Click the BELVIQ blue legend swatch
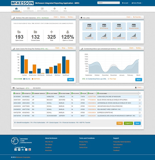This screenshot has height=160, width=155. click(24, 79)
